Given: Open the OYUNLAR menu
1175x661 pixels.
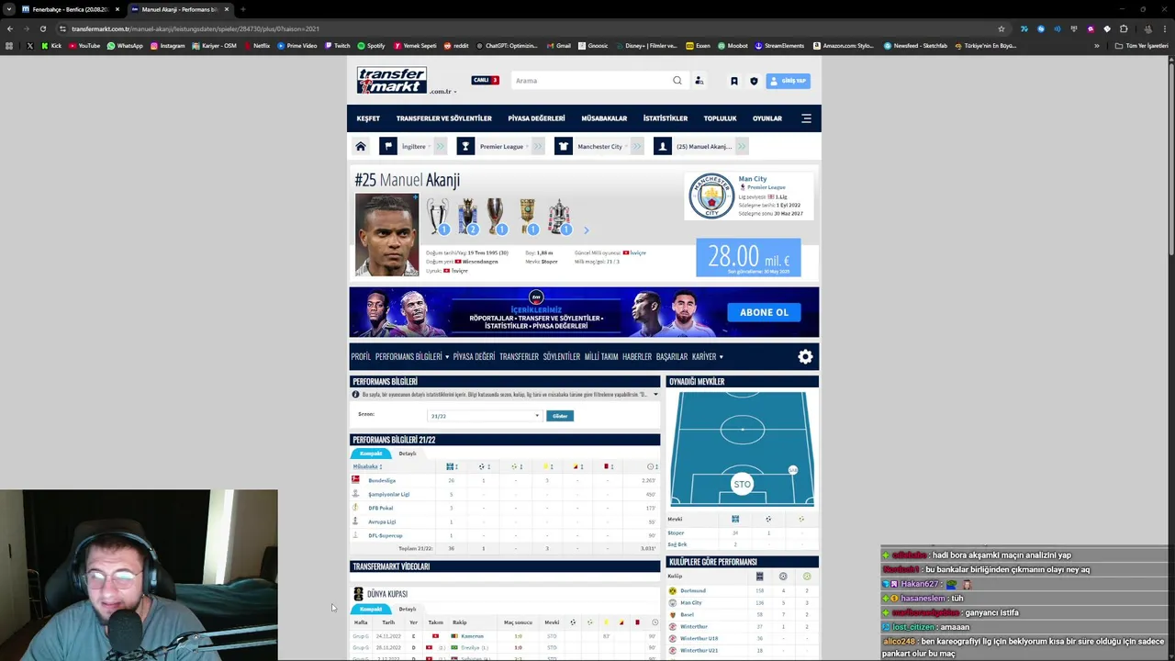Looking at the screenshot, I should tap(767, 118).
